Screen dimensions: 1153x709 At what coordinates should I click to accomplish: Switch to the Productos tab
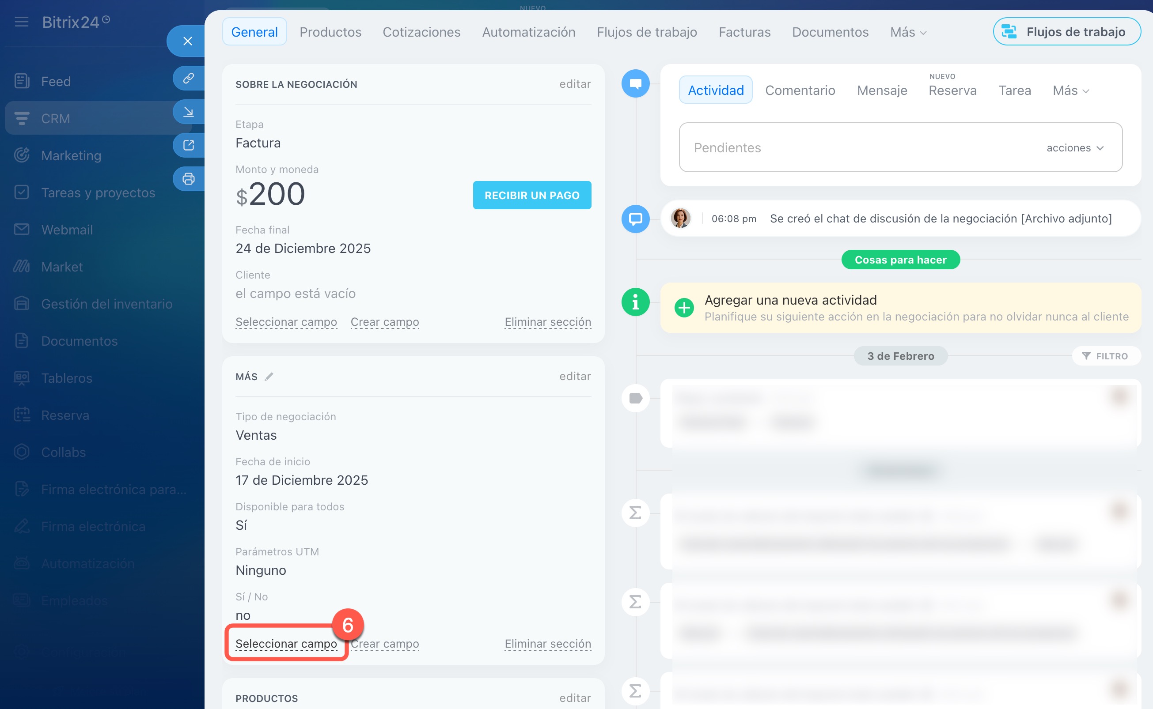(330, 32)
